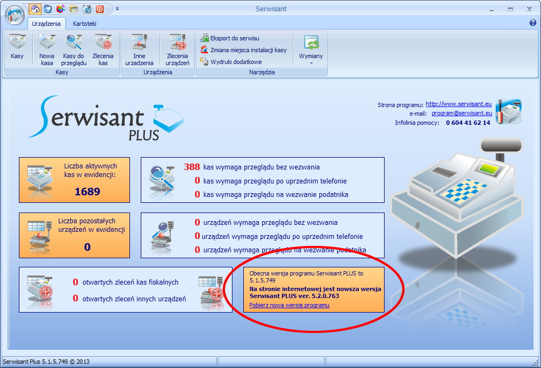Click otwartych zleceń kas fiskalnych row
This screenshot has height=368, width=541.
point(126,282)
